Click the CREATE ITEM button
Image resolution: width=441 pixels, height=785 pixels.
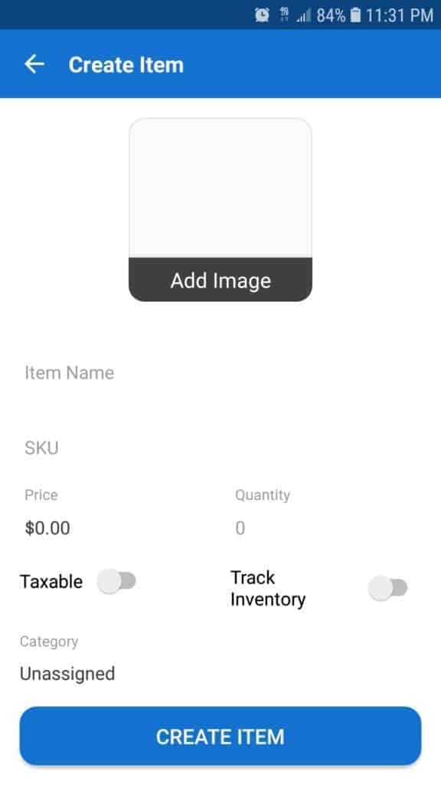[220, 737]
